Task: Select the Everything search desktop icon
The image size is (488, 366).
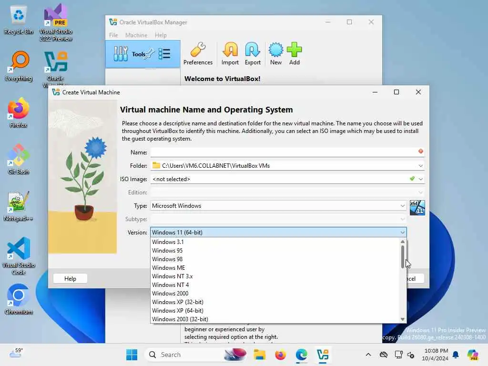Action: coord(19,66)
